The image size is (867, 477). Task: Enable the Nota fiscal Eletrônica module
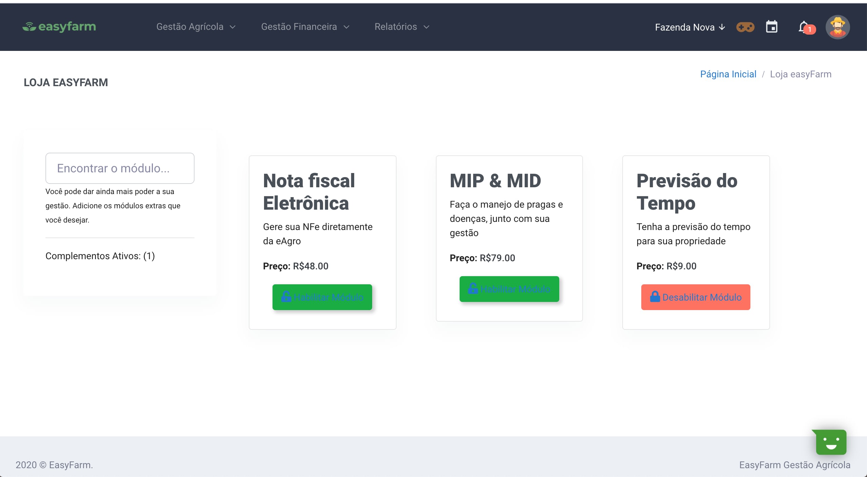click(x=322, y=297)
